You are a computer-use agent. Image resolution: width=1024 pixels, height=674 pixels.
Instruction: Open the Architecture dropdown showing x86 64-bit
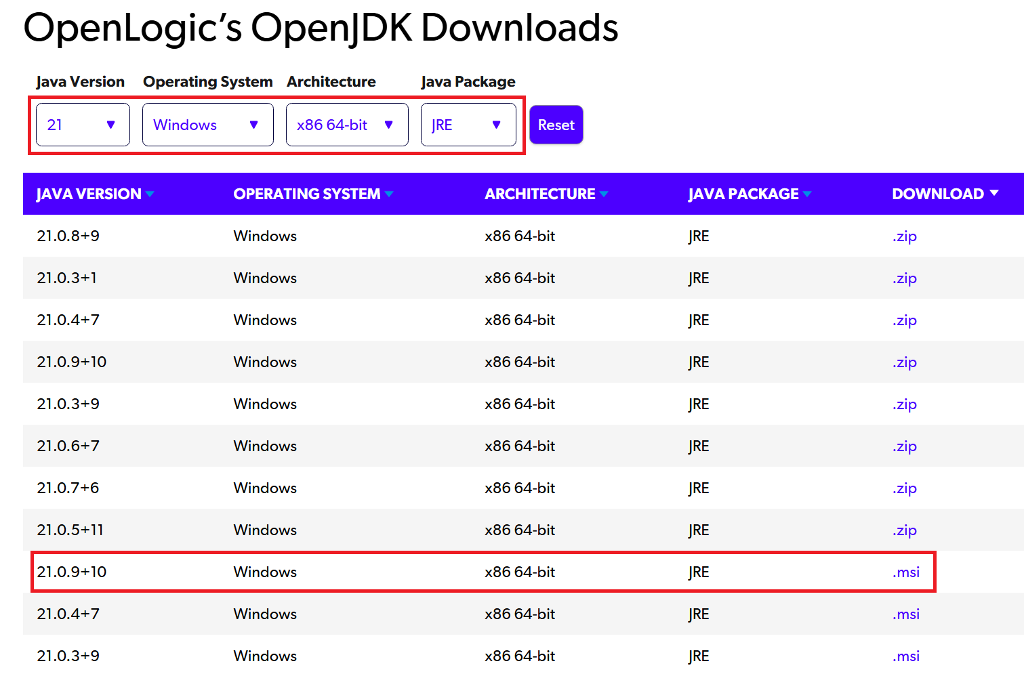[x=346, y=125]
